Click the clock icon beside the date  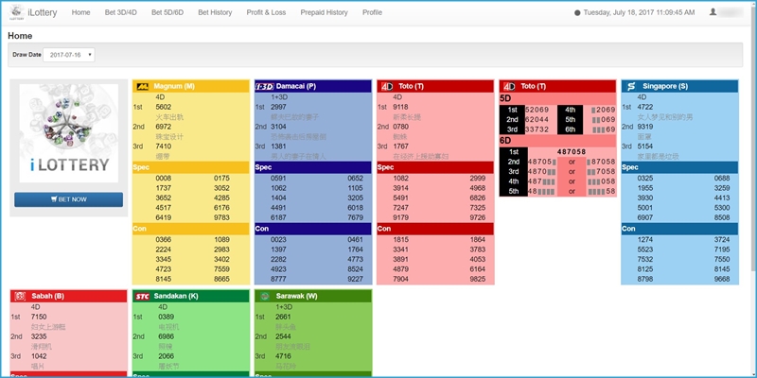[577, 13]
